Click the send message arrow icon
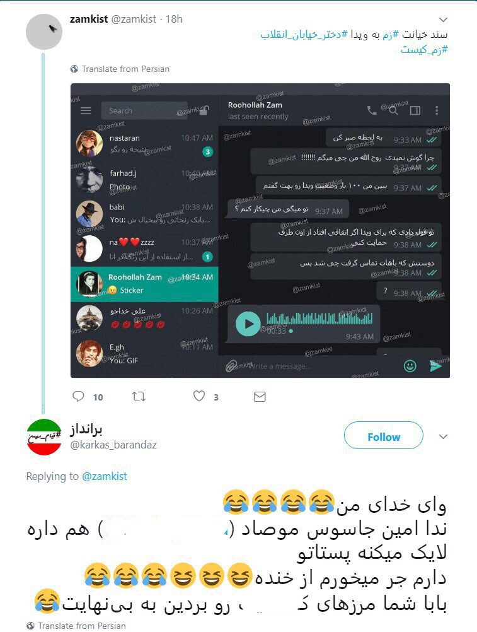The image size is (477, 632). [435, 366]
